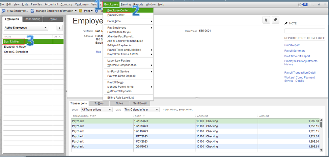Open Workers' Comp Payment Service Details link
Viewport: 329px width, 157px height.
299,79
